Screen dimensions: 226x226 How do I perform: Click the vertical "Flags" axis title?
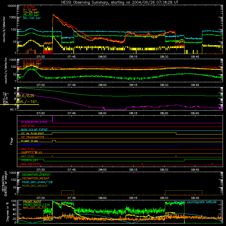pos(12,141)
